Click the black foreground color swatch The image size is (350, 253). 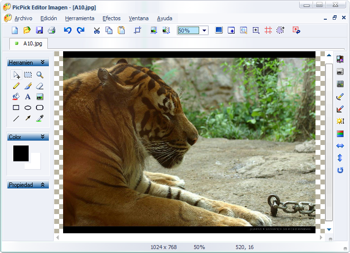point(21,153)
